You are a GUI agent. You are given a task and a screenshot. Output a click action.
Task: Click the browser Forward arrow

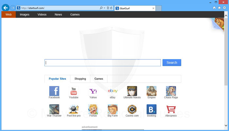click(13, 8)
